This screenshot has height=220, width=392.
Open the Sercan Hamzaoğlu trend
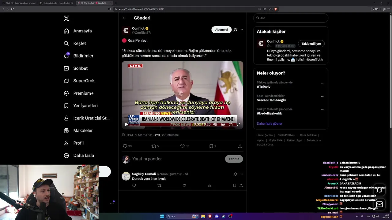point(271,100)
